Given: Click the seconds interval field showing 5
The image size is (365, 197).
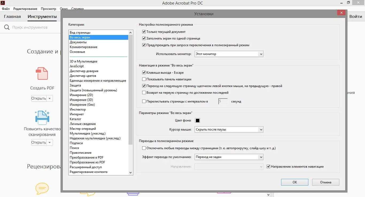Looking at the screenshot, I should click(x=223, y=101).
